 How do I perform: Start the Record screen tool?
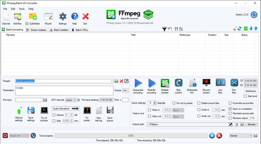pyautogui.click(x=207, y=82)
